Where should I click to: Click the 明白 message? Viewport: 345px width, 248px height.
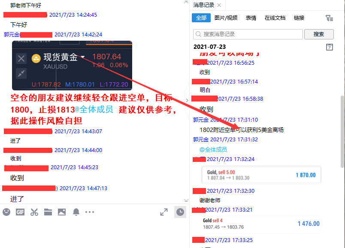point(205,90)
